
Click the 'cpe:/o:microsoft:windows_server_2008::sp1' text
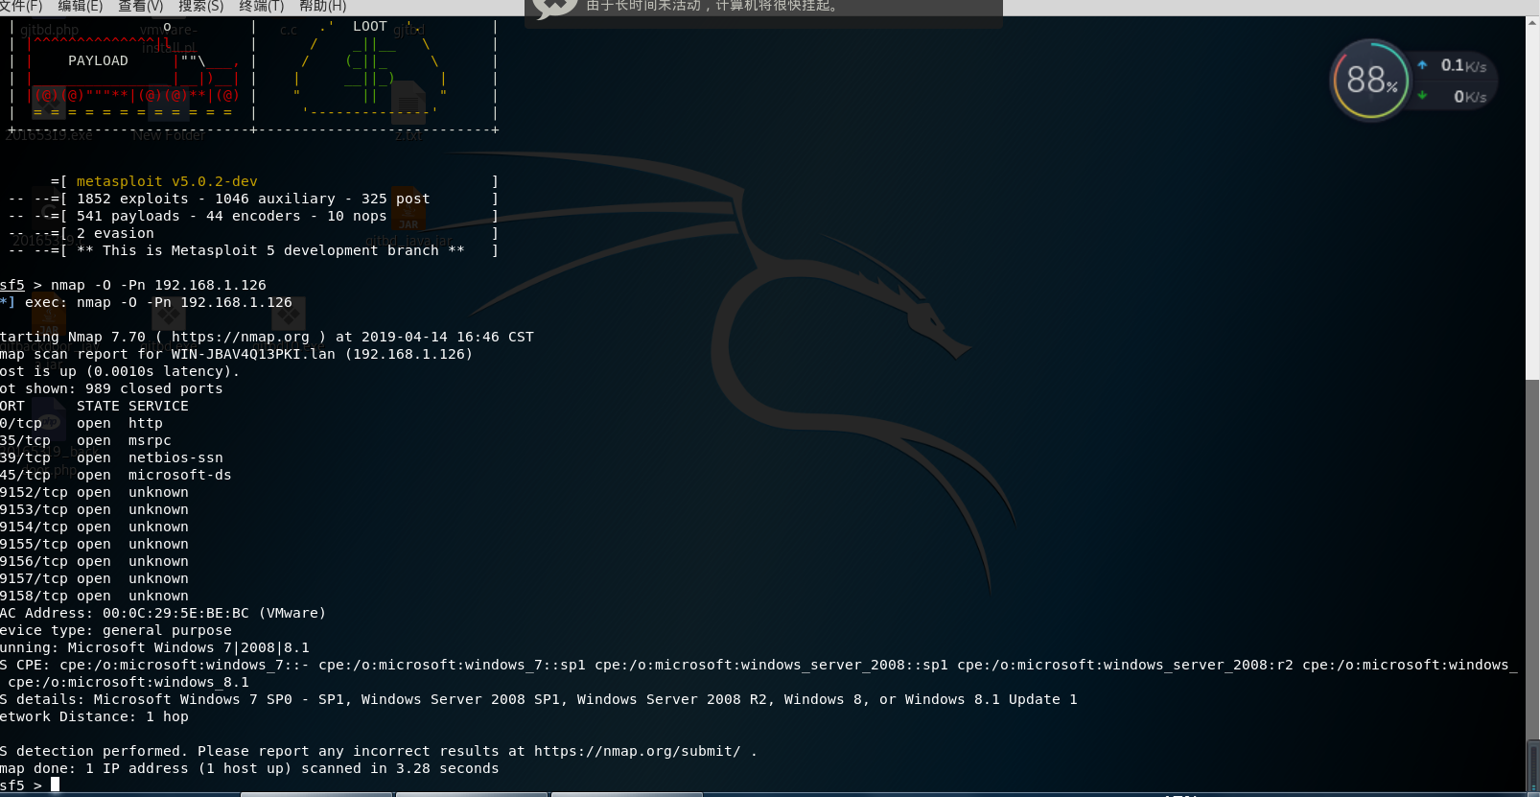coord(771,665)
